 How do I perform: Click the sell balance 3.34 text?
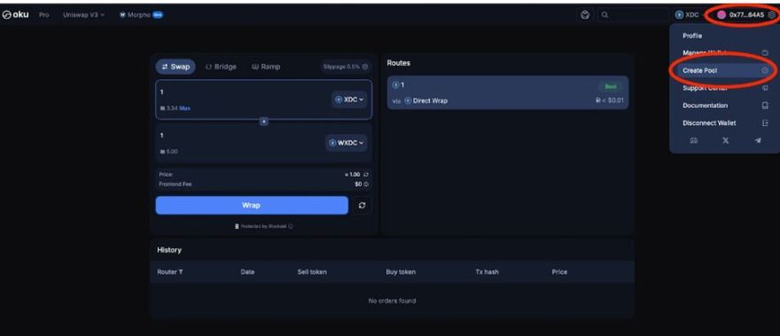click(172, 108)
